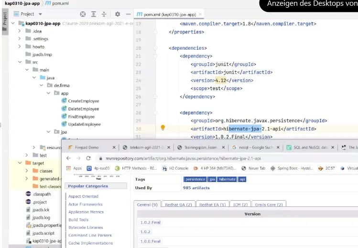
Task: Collapse the app package
Action: pos(48,93)
